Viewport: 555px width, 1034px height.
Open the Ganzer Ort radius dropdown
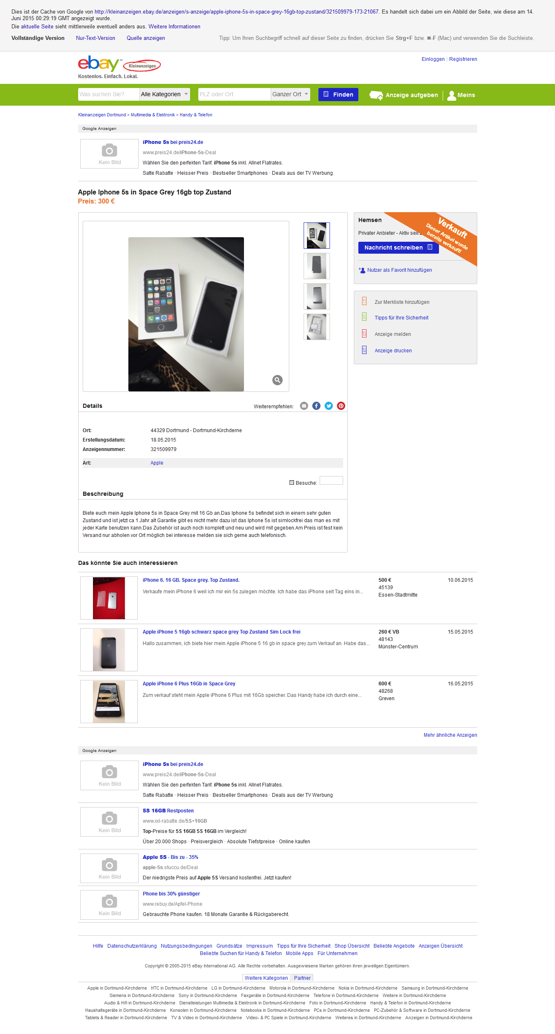click(x=290, y=94)
